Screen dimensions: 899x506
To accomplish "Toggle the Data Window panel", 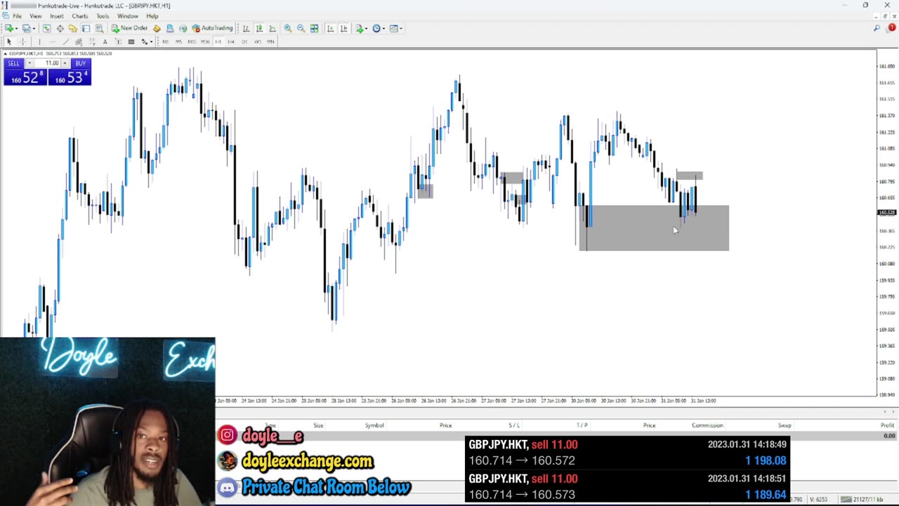I will 60,28.
